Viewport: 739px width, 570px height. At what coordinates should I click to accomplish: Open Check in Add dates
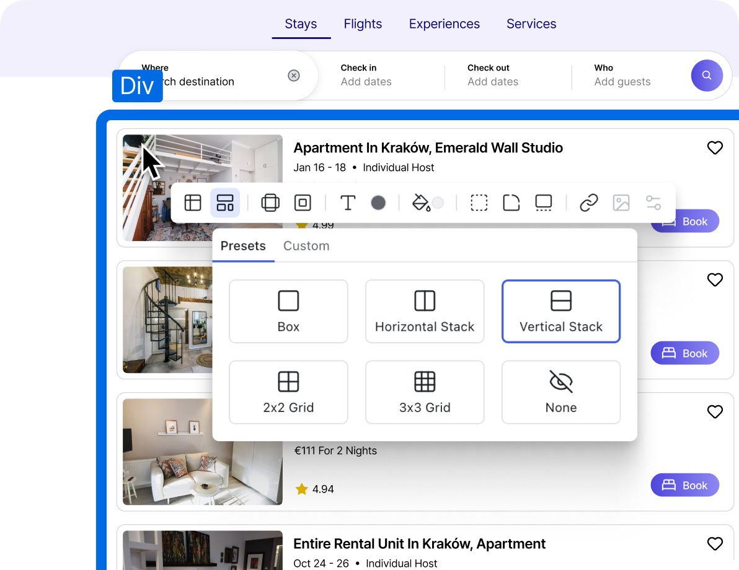pos(366,76)
